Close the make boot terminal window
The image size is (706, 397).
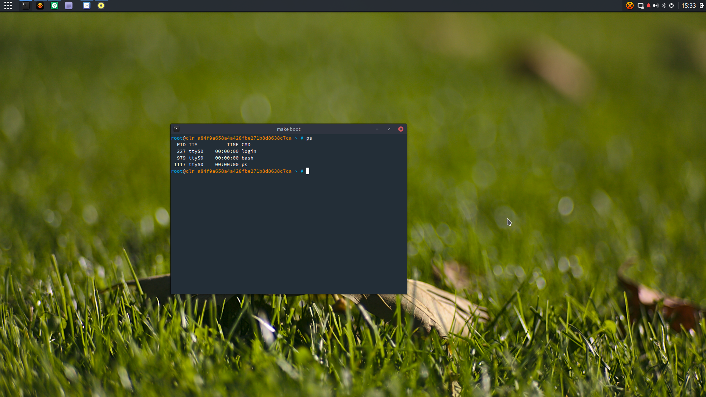401,129
